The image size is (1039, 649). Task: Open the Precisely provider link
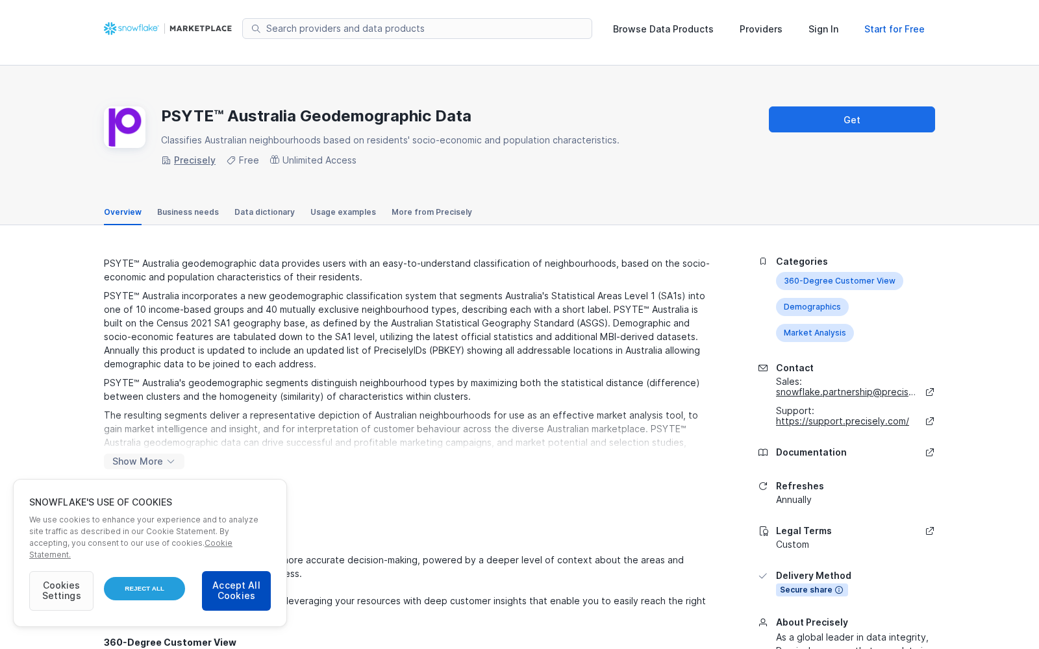click(195, 160)
